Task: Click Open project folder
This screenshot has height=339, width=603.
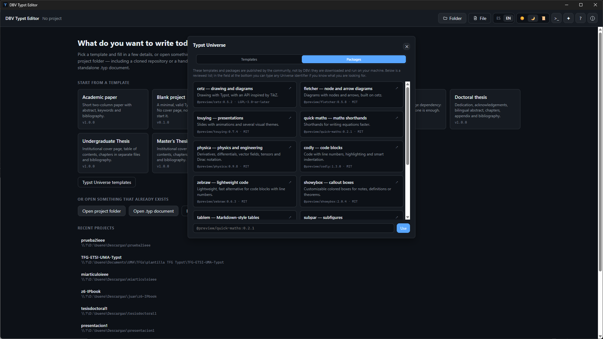Action: click(x=102, y=211)
